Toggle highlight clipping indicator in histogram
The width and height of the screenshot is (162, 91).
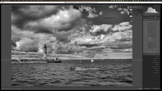159,7
